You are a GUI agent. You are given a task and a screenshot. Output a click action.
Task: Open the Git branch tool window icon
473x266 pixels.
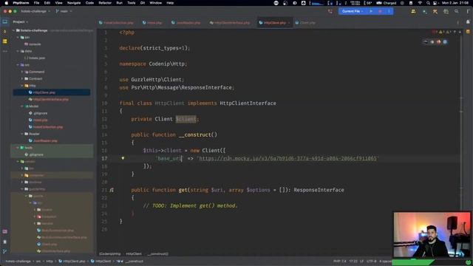tap(5, 251)
